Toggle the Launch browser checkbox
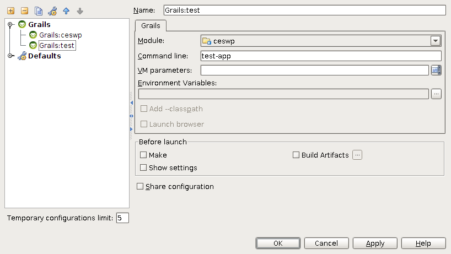The image size is (451, 254). [144, 124]
